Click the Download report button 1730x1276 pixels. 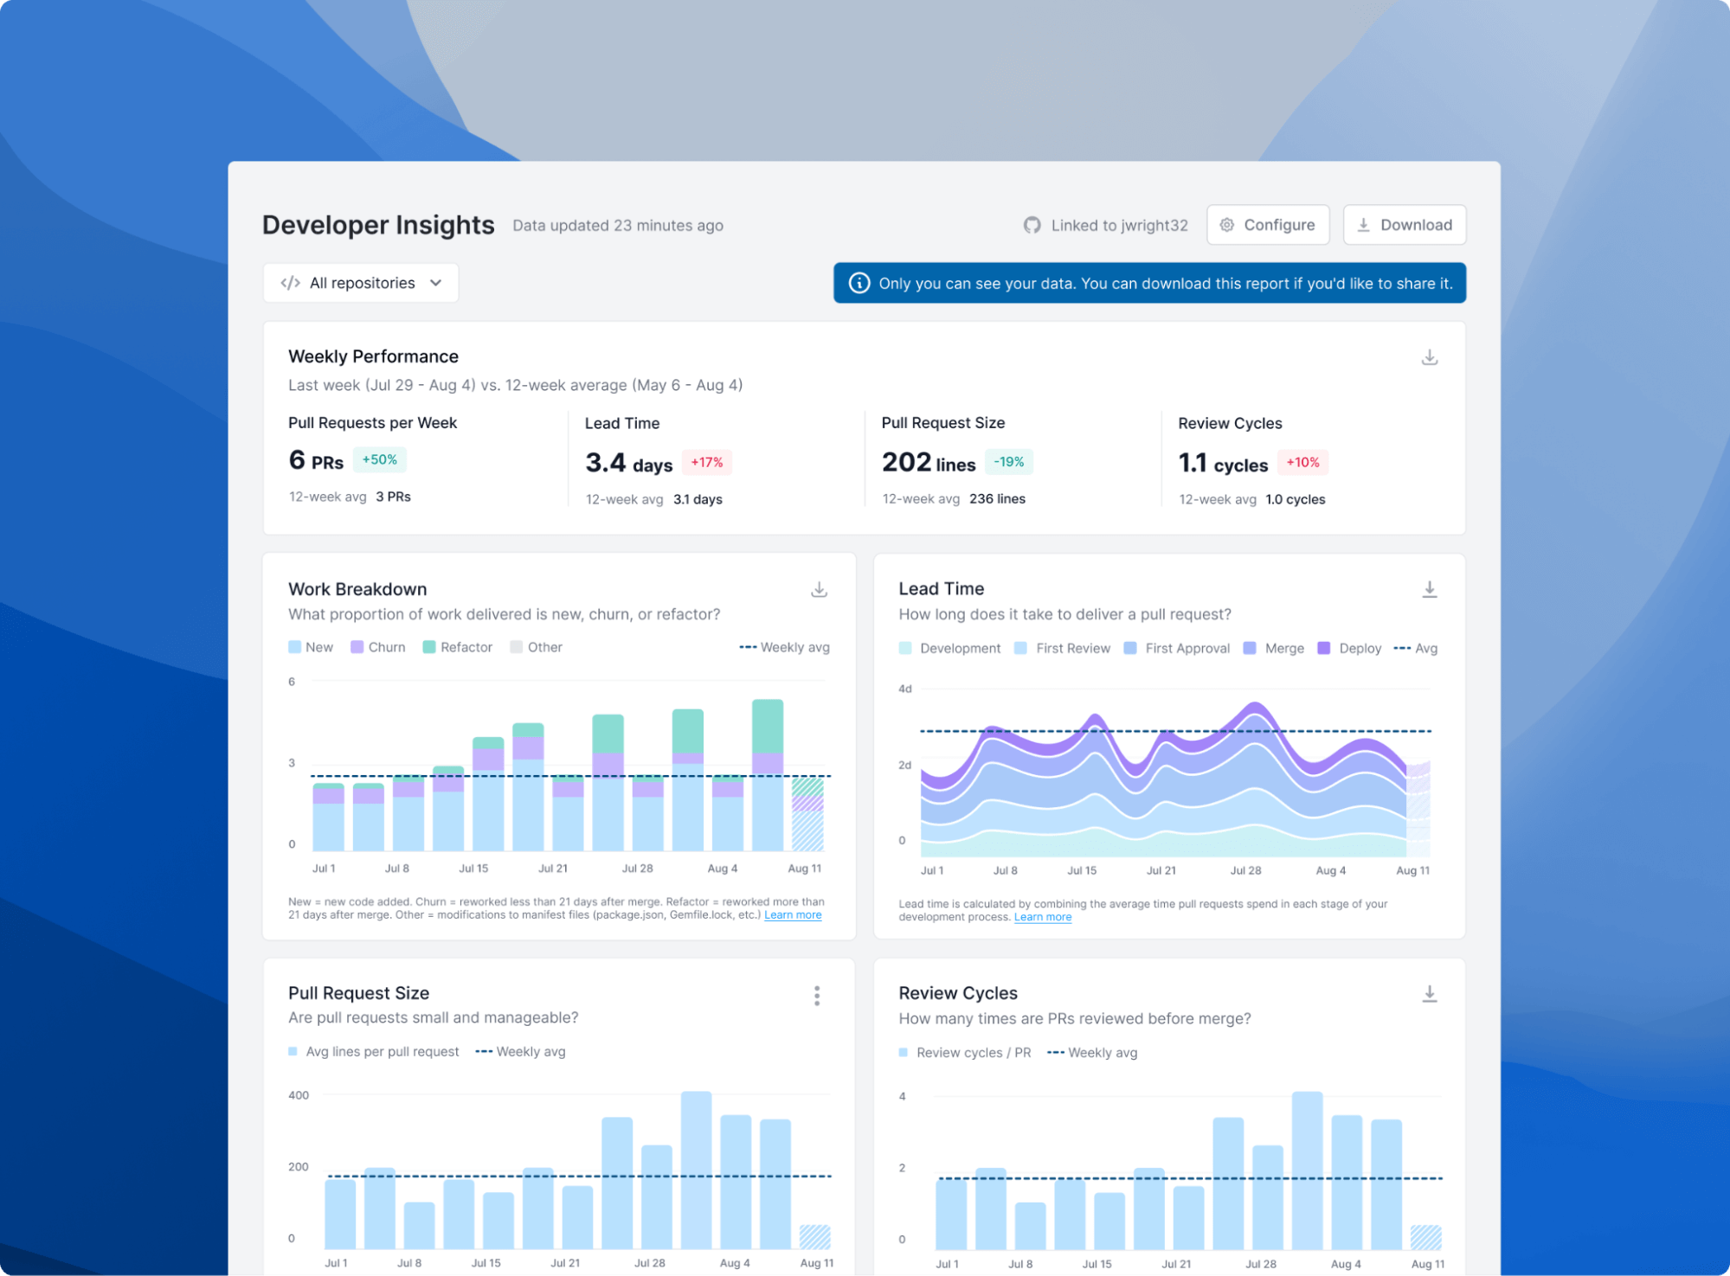(1404, 224)
